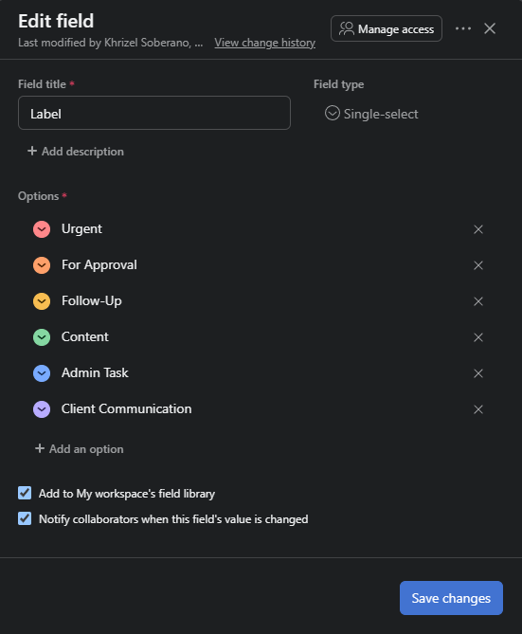Open the red color dropdown for Urgent

[42, 229]
